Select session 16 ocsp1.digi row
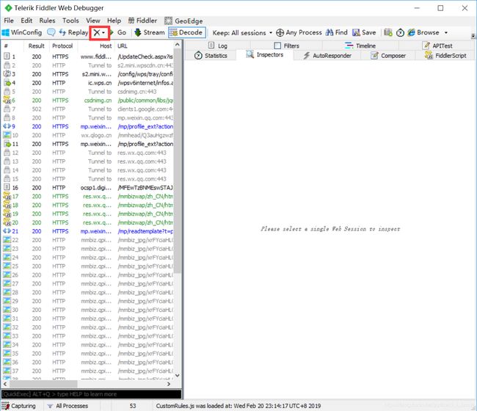 [88, 188]
